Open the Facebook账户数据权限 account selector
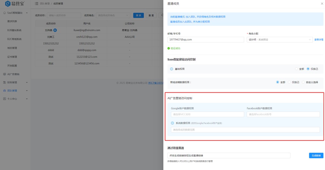This screenshot has height=170, width=325. (x=283, y=114)
